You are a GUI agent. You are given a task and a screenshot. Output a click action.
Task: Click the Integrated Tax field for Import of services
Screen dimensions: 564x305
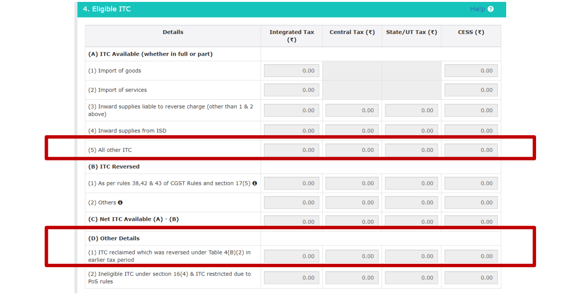[291, 89]
